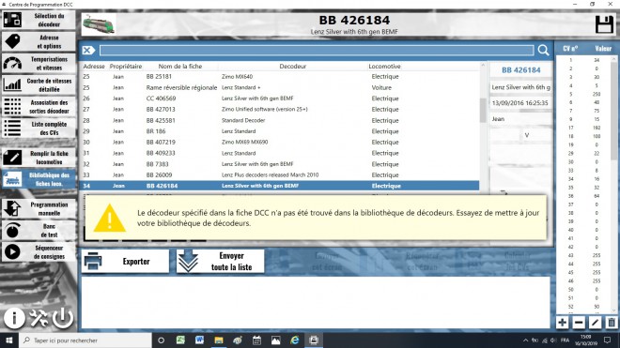This screenshot has width=620, height=348.
Task: Start search with magnifying glass icon
Action: [543, 50]
